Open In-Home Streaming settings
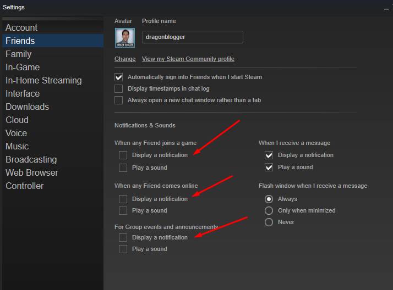The height and width of the screenshot is (290, 393). pyautogui.click(x=53, y=81)
